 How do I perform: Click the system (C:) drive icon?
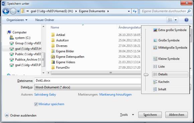12,38
